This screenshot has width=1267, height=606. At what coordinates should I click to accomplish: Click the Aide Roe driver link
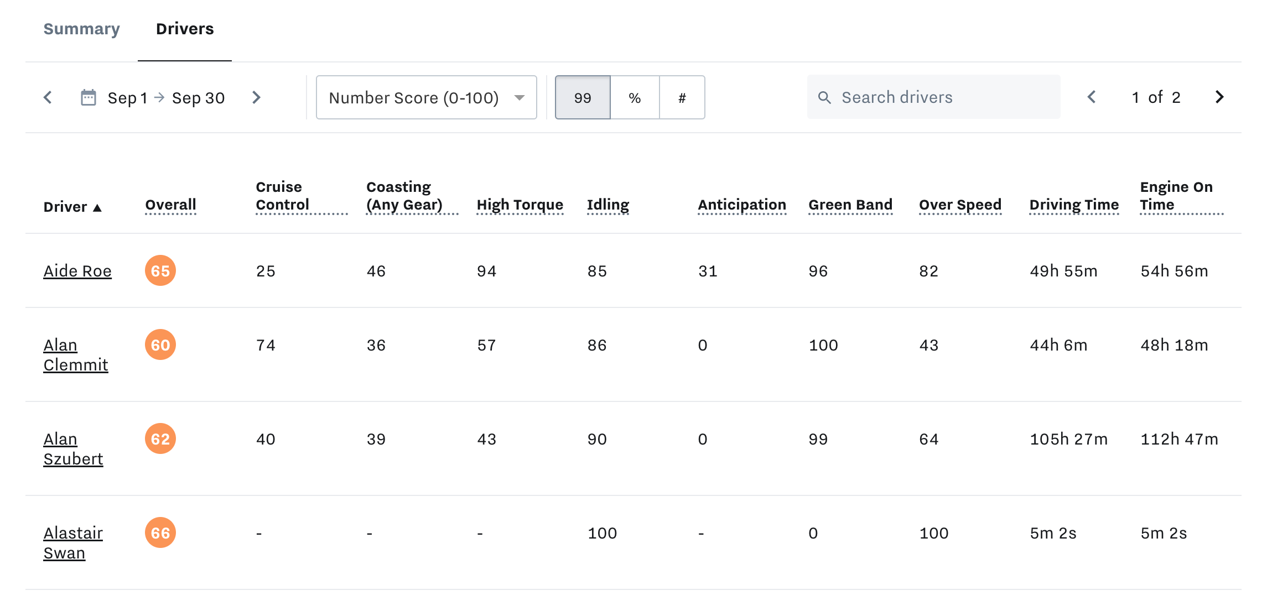77,270
